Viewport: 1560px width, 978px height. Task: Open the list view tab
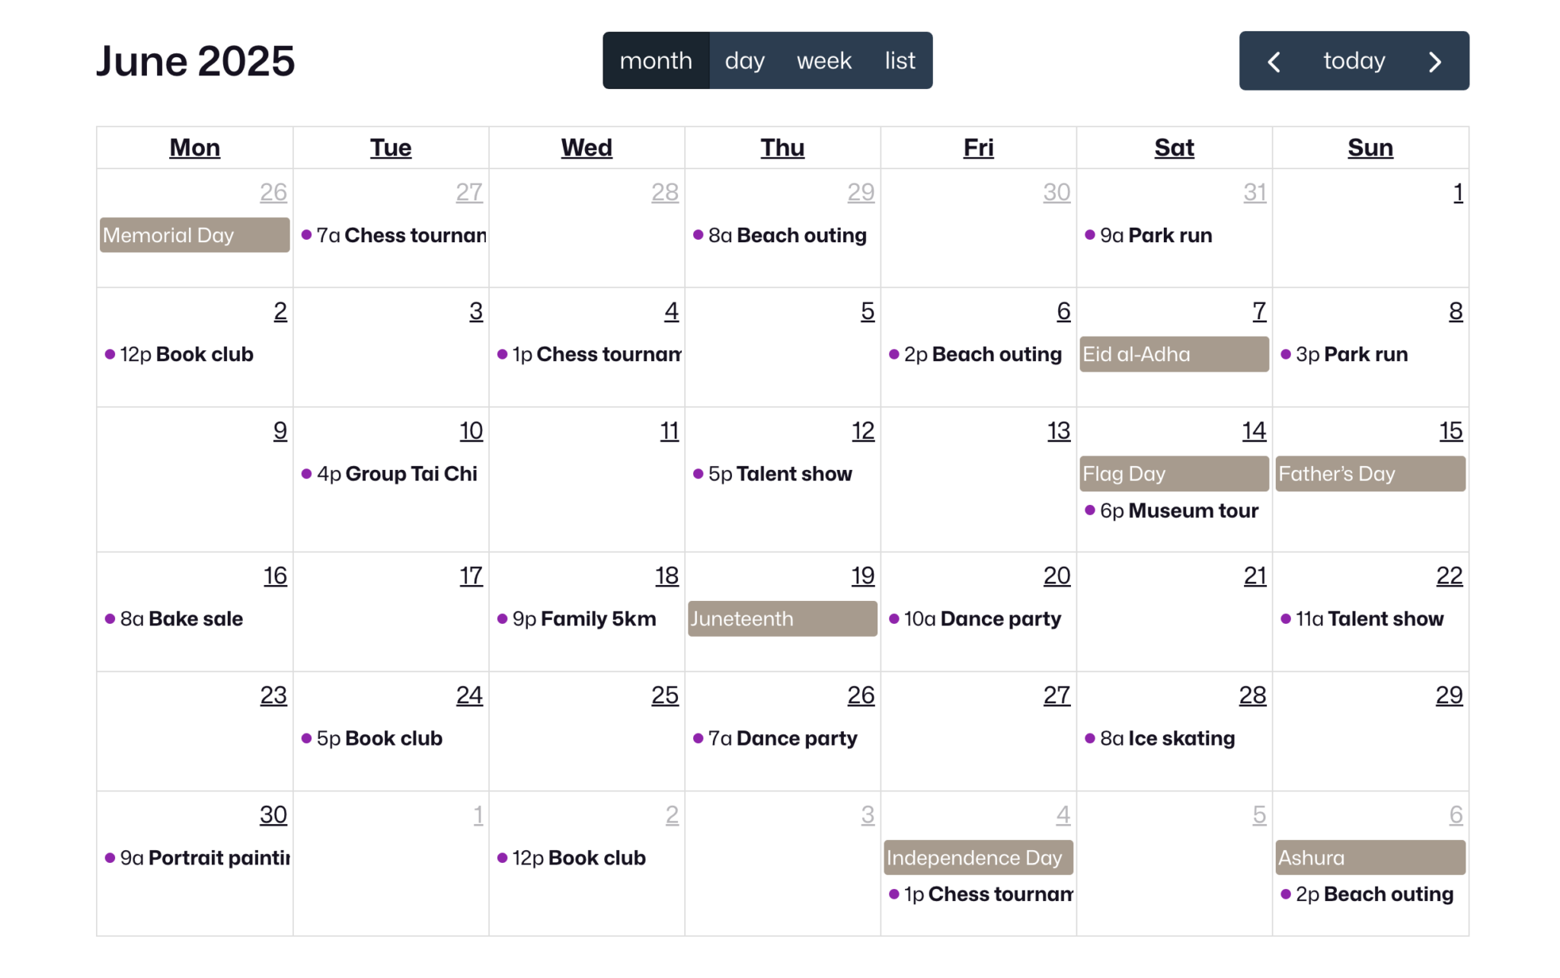click(900, 61)
